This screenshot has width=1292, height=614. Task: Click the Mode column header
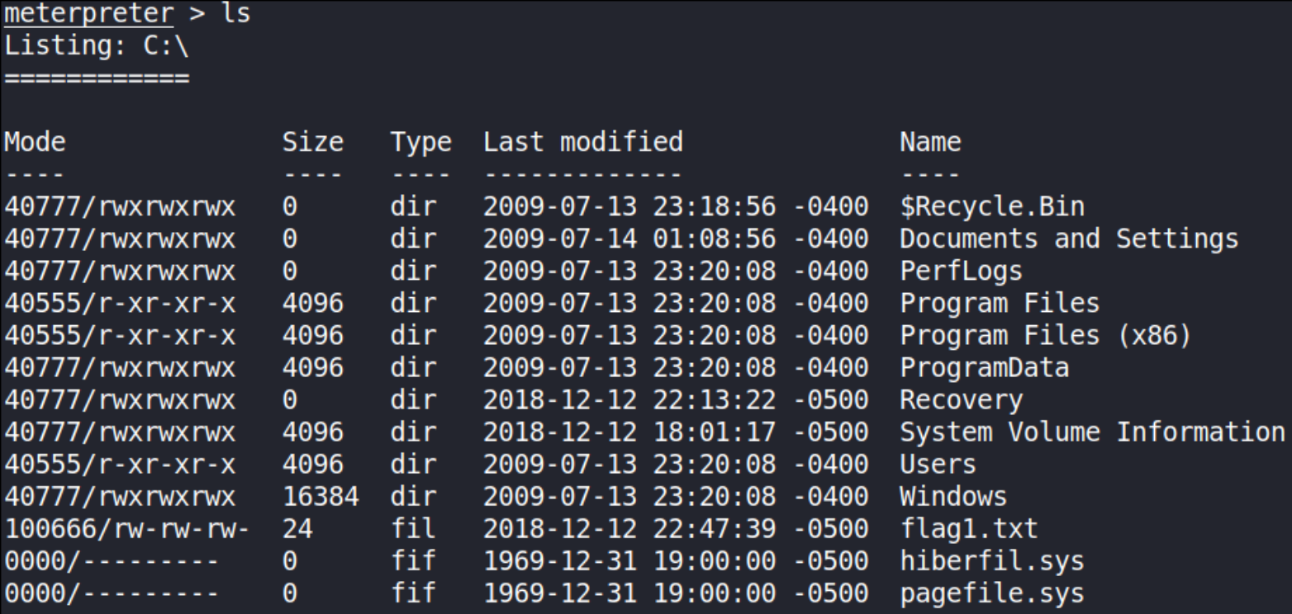[x=35, y=142]
